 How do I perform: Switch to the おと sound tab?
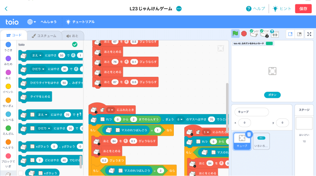point(72,36)
